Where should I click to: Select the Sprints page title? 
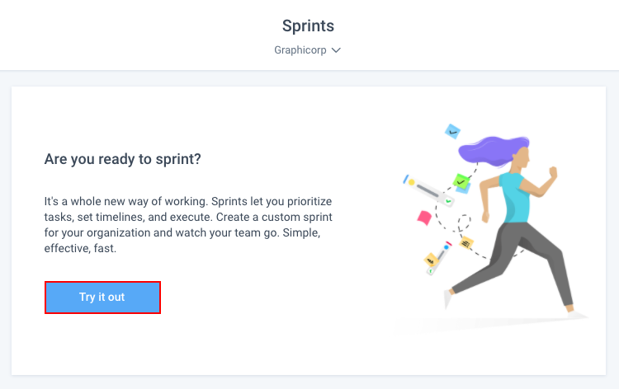(x=308, y=26)
